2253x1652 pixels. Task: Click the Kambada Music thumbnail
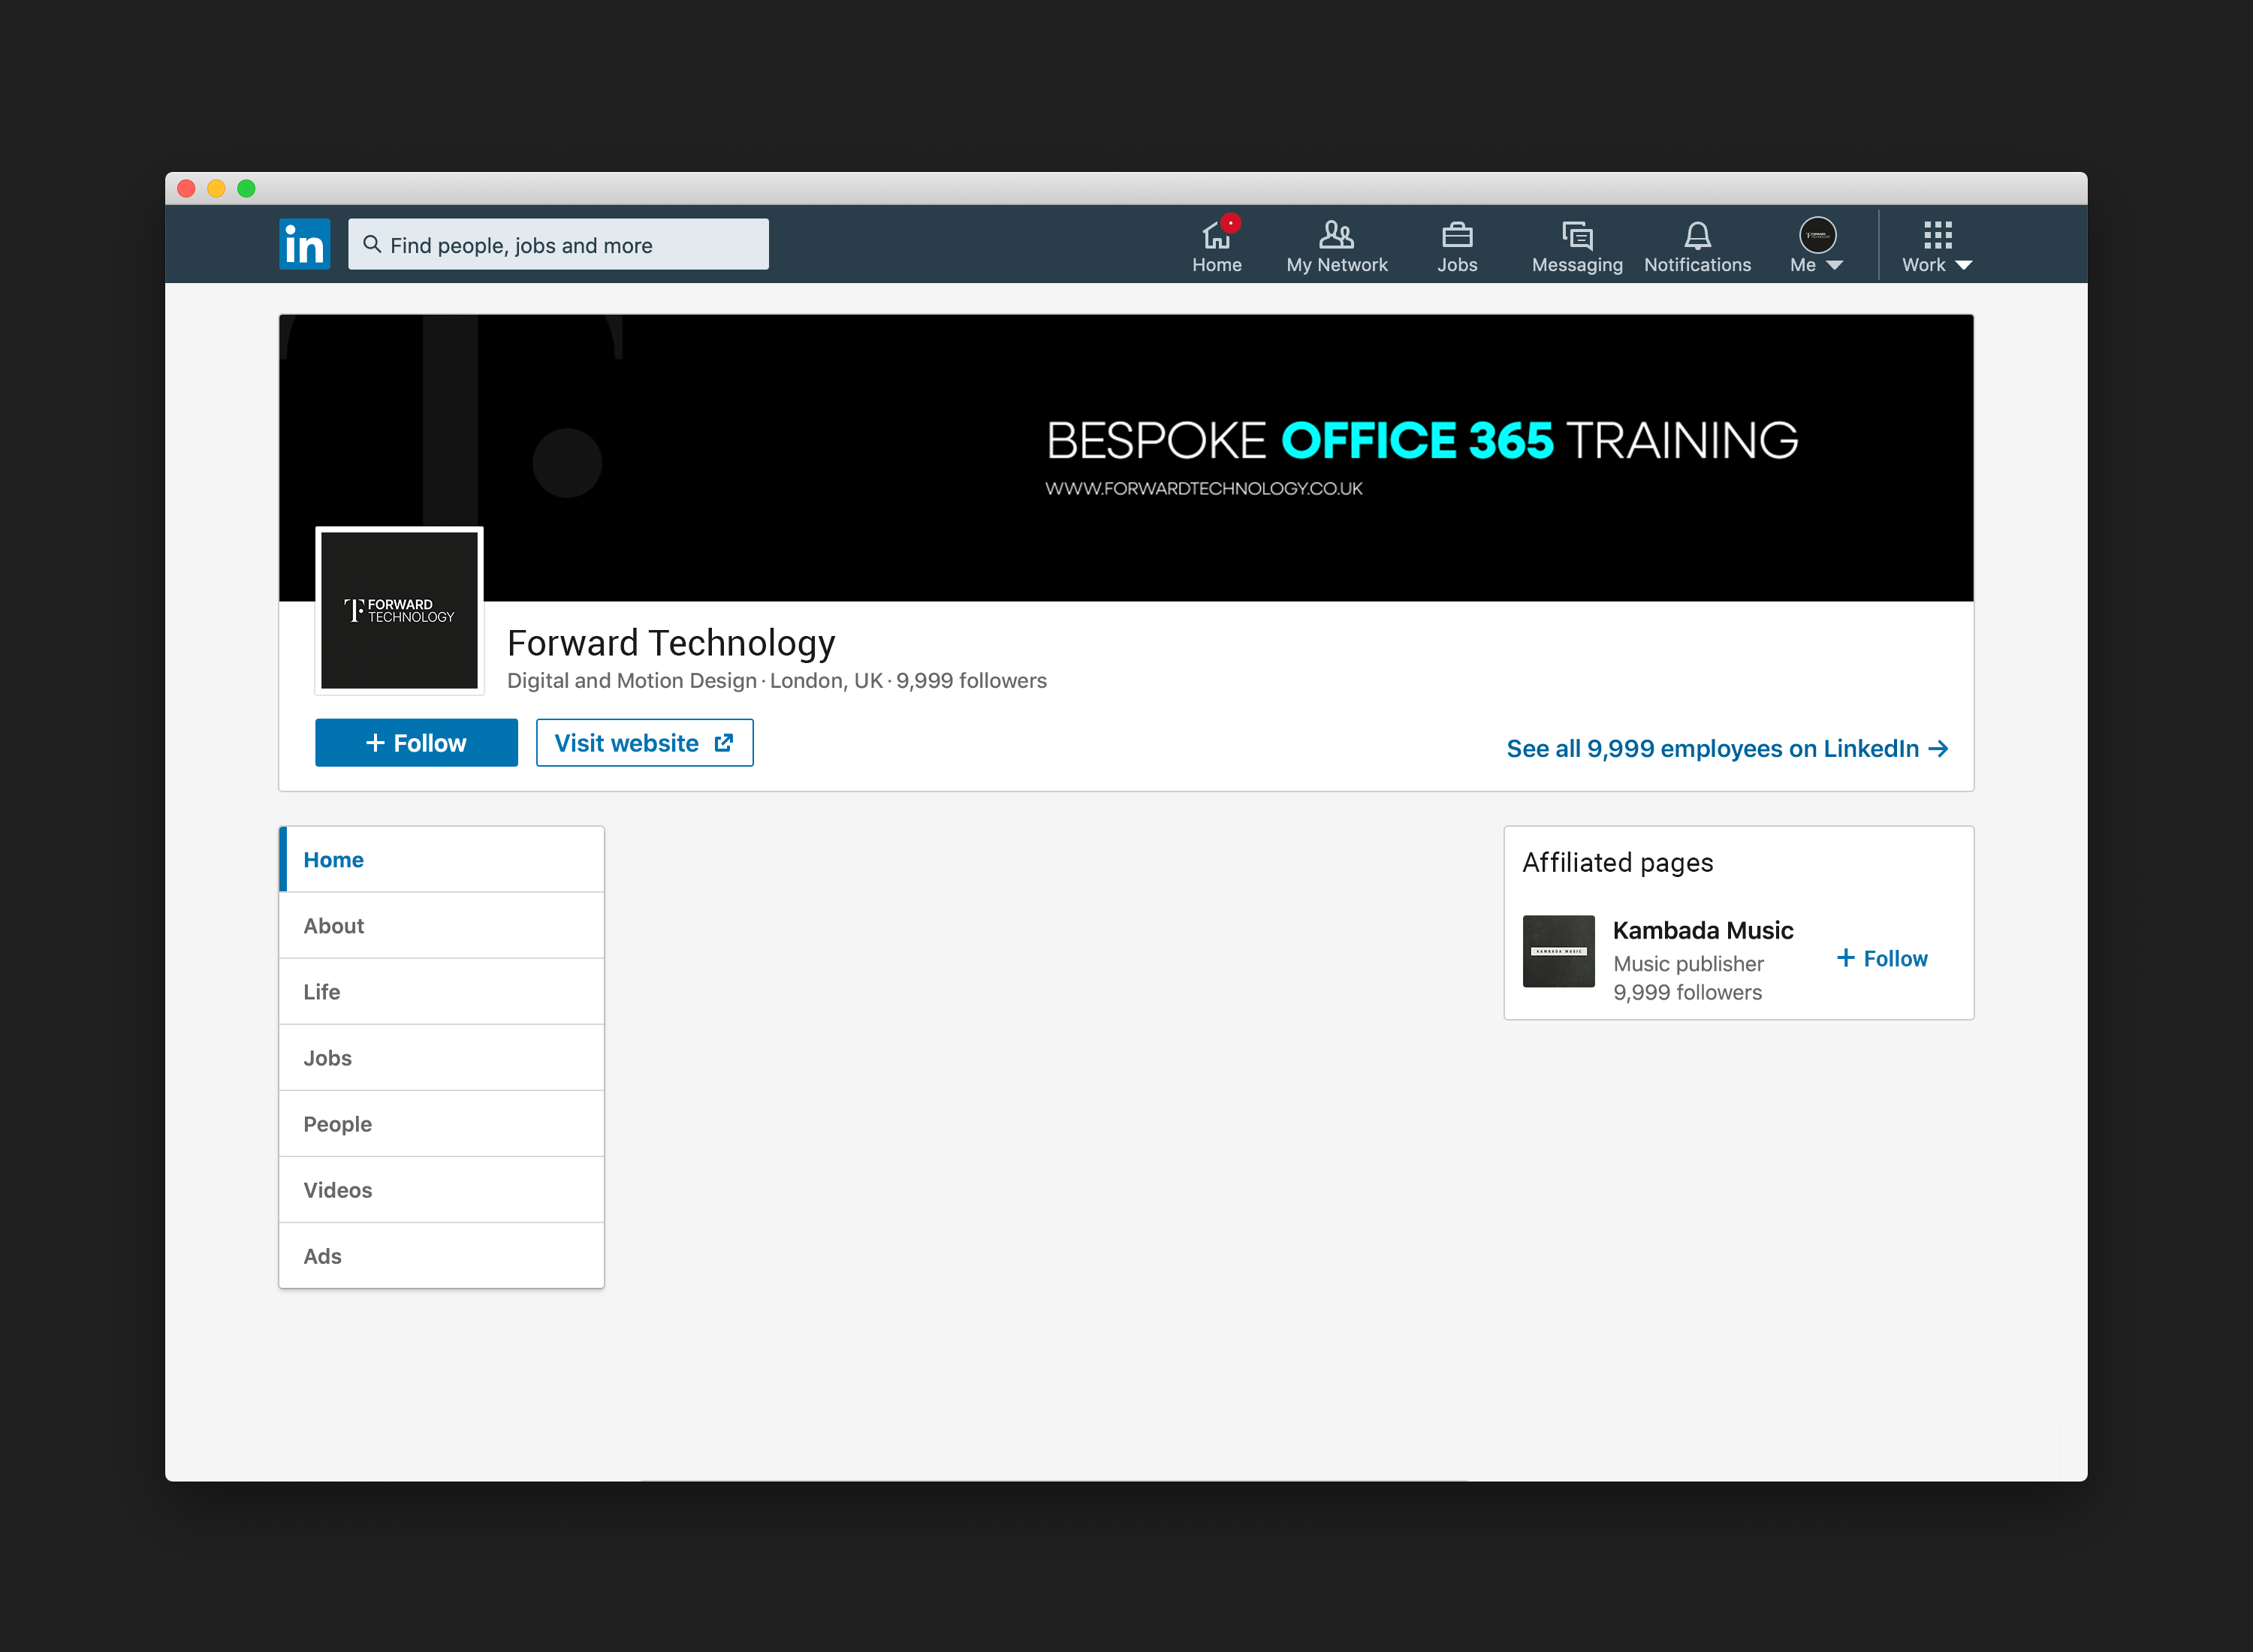(1558, 951)
